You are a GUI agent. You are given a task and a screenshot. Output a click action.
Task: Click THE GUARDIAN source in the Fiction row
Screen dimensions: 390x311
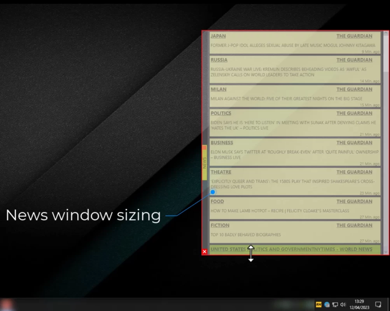tap(354, 225)
